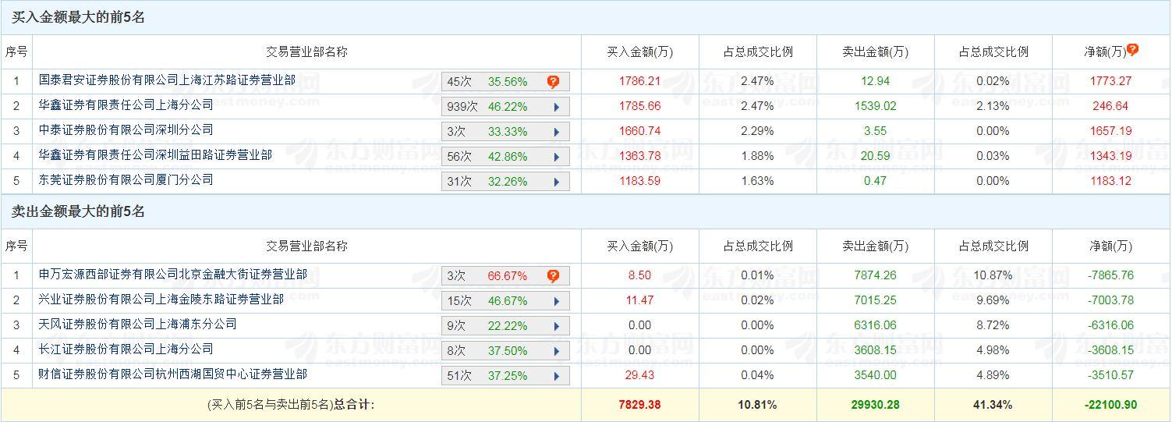Expand the 3次 33.33% arrow for 中泰证券
Screen dimensions: 1172x422
click(557, 132)
